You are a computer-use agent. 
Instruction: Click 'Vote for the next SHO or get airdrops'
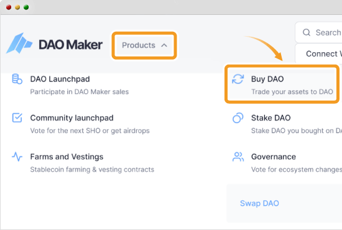click(90, 131)
